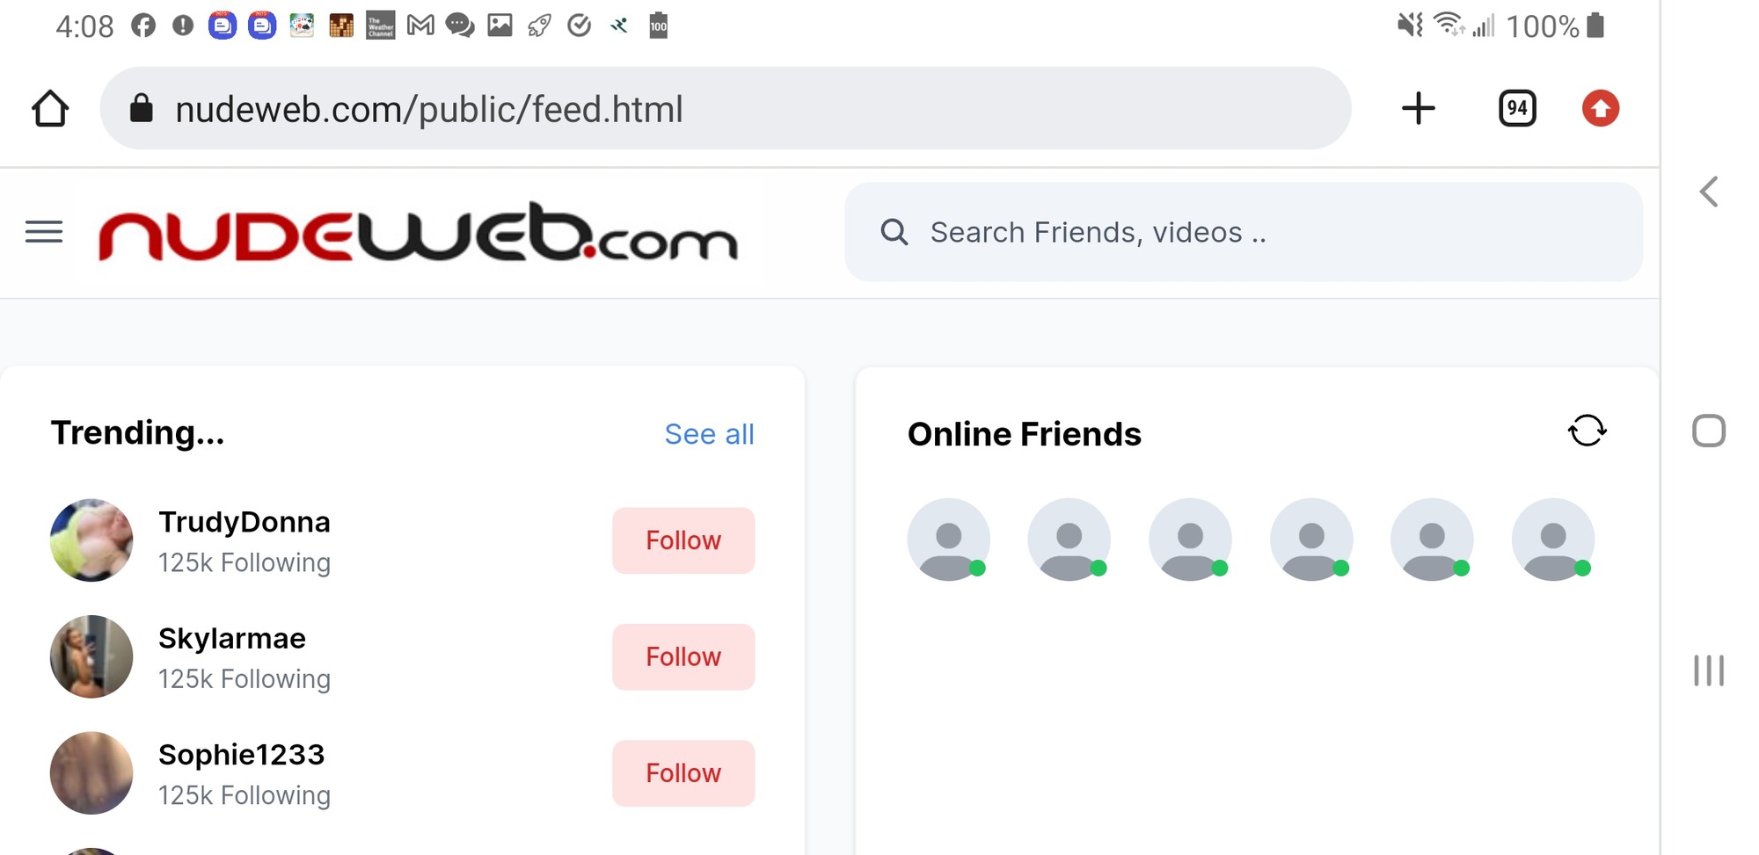Open Android recent apps button

coord(1708,670)
